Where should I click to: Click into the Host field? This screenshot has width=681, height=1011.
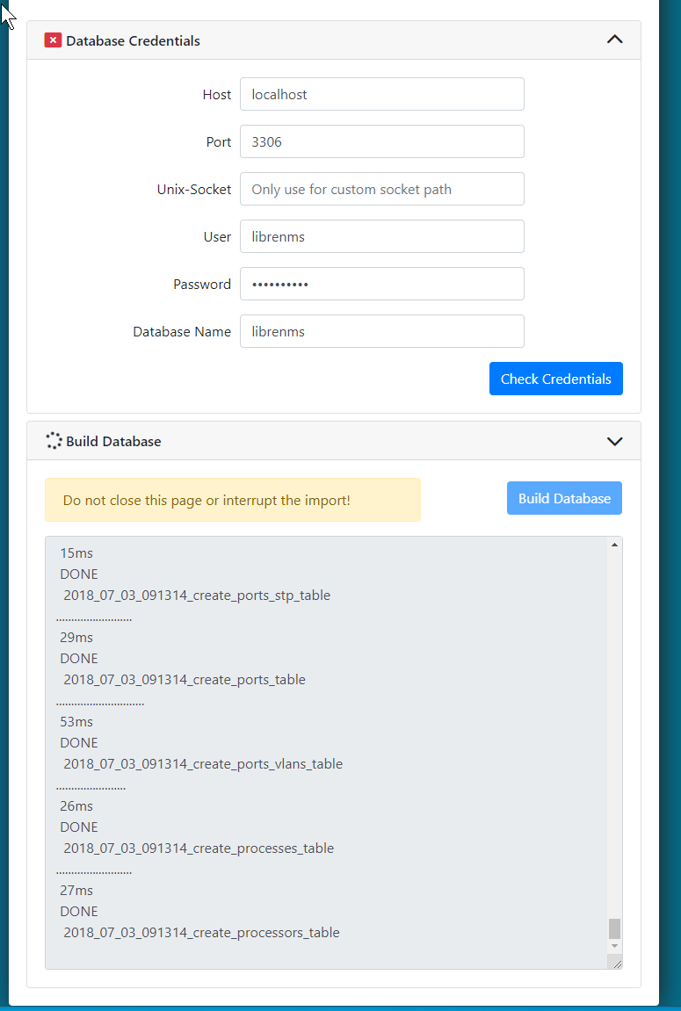(381, 94)
